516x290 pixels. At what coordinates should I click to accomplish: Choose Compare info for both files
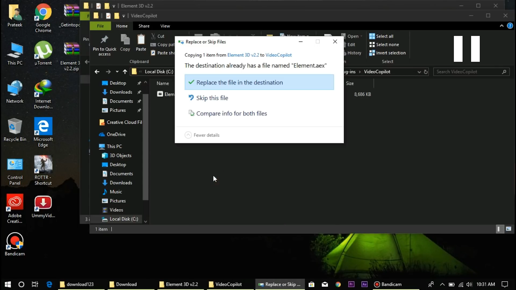[x=259, y=113]
